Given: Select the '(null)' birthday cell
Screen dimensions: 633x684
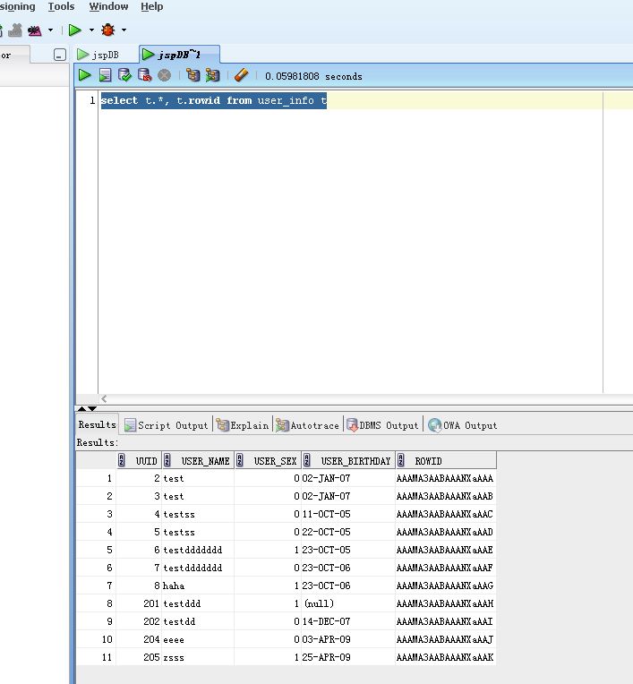Looking at the screenshot, I should (x=348, y=603).
